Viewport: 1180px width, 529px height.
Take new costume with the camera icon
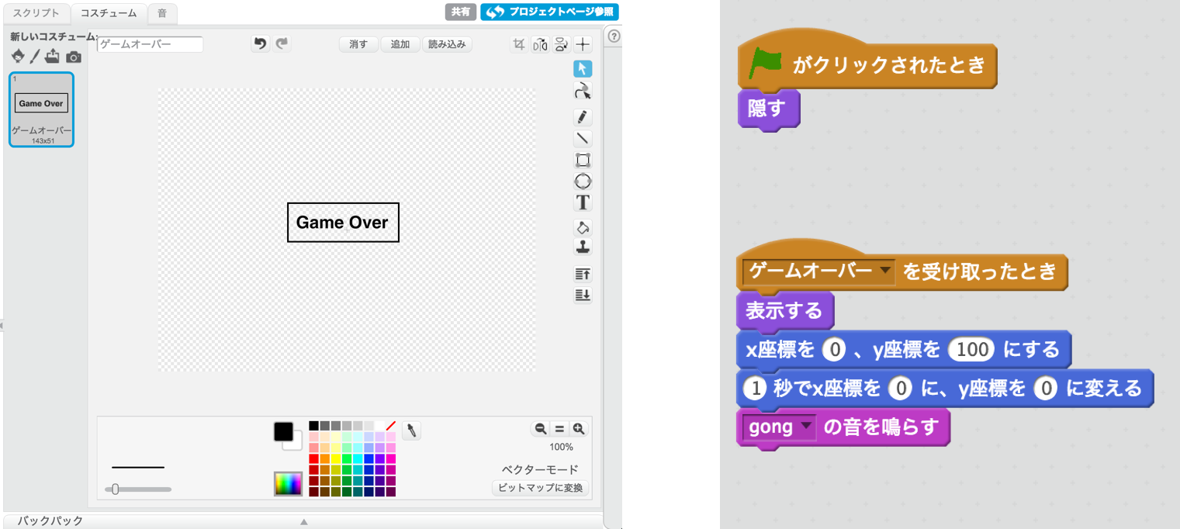73,57
